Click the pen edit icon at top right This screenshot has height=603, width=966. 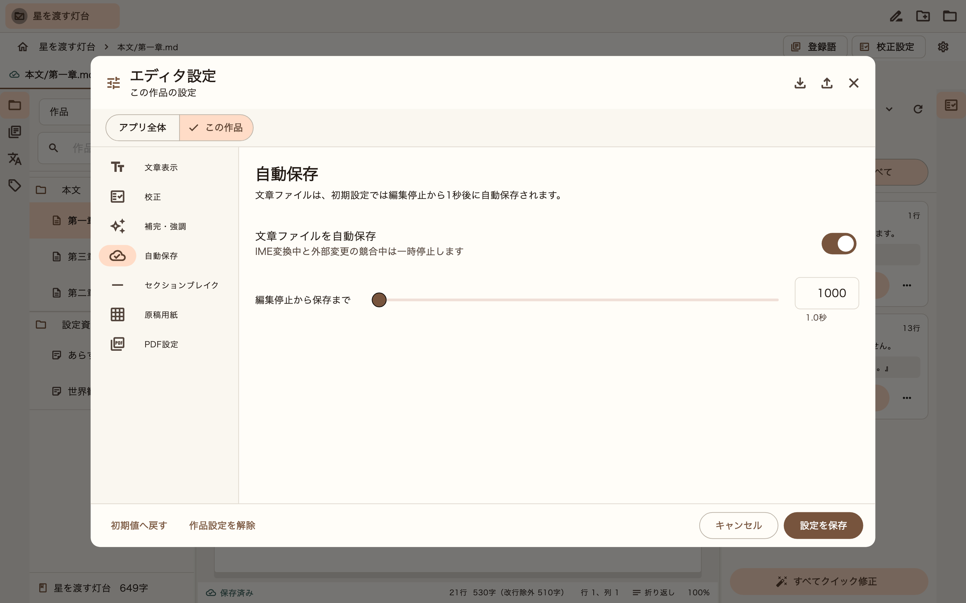[896, 16]
